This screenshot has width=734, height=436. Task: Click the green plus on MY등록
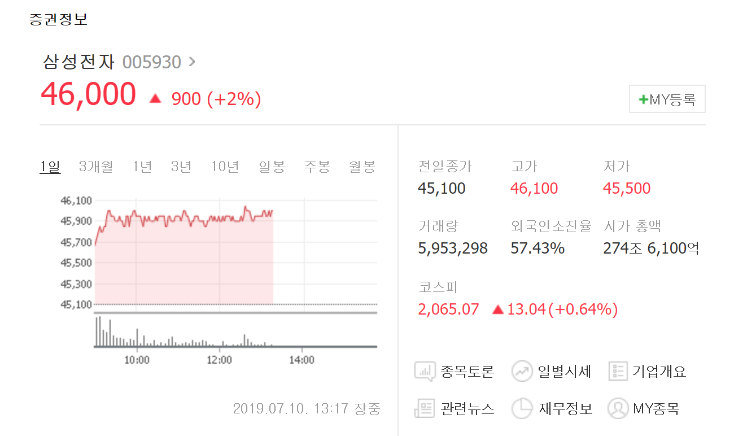coord(643,100)
